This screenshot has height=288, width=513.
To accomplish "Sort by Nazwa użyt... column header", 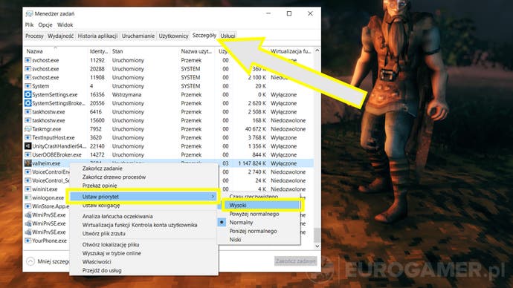I will (x=196, y=51).
